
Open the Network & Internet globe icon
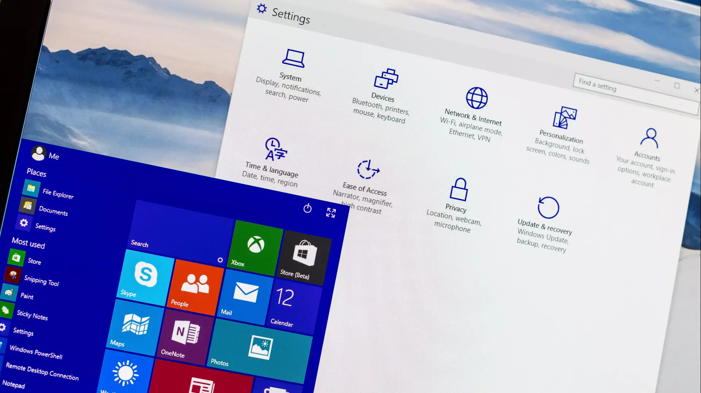pyautogui.click(x=476, y=98)
